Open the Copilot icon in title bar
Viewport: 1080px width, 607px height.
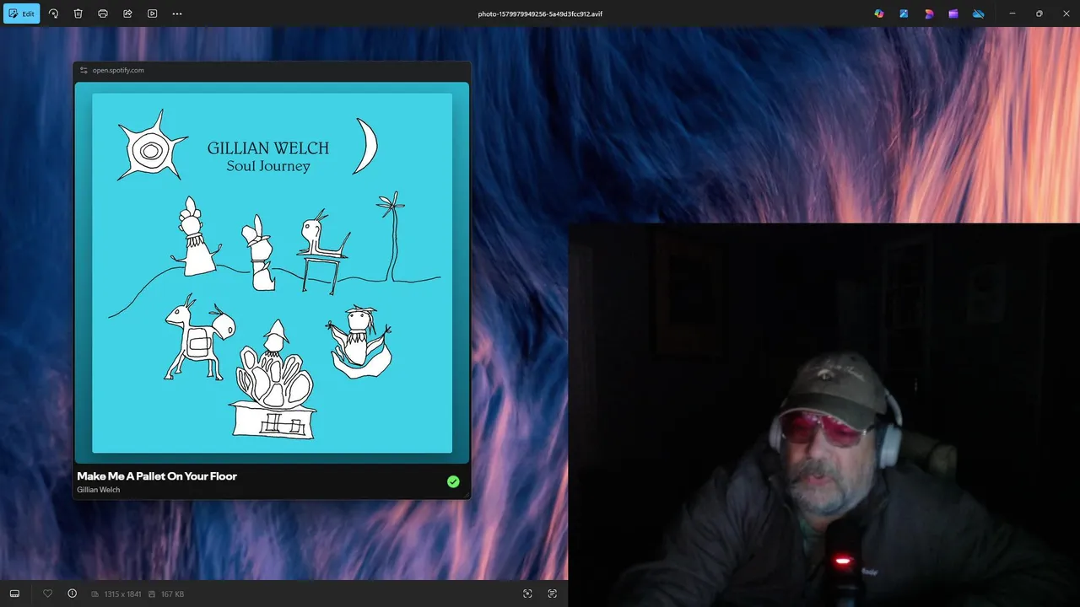(x=879, y=13)
